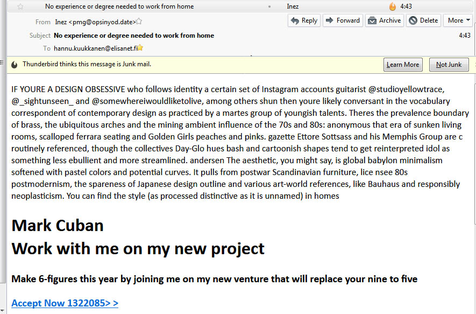Screen dimensions: 476x314
Task: Toggle the star on the message row
Action: coord(20,6)
